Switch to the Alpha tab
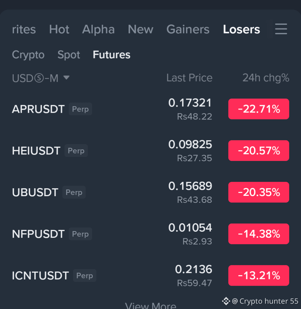The image size is (301, 309). [98, 30]
